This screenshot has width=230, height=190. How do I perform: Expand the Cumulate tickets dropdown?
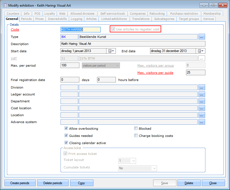(154, 168)
